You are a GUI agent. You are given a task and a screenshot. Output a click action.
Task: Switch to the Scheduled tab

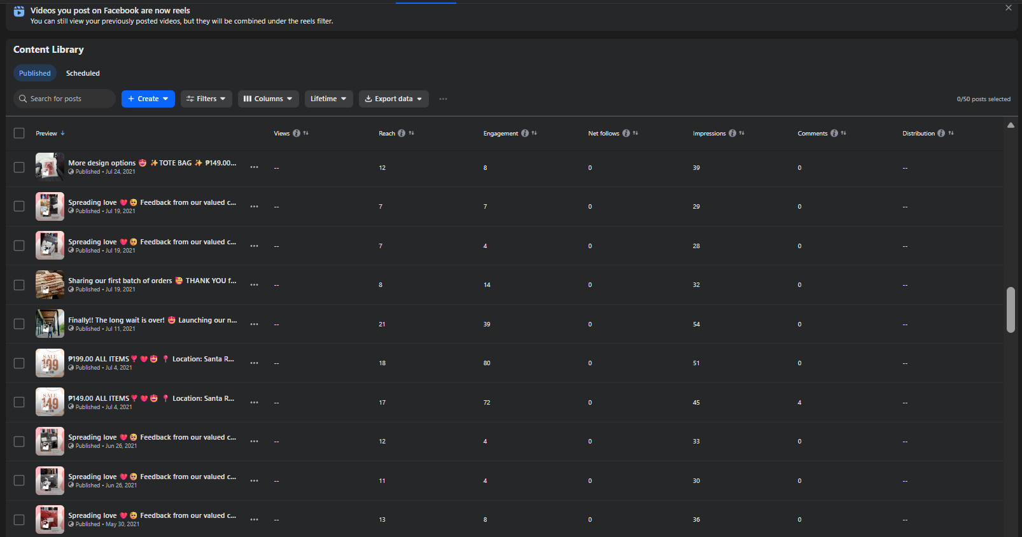point(83,74)
